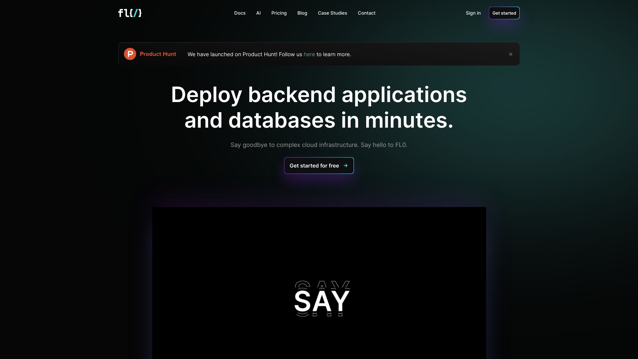Screen dimensions: 638x359
Task: Click the SAY text in the video
Action: [321, 299]
